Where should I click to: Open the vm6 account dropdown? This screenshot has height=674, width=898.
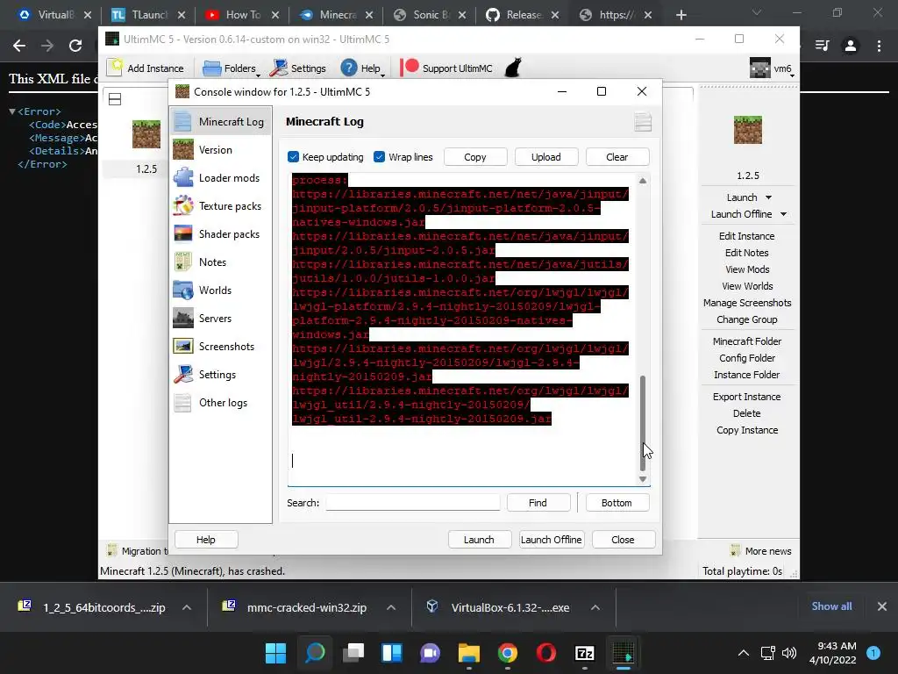click(x=772, y=68)
